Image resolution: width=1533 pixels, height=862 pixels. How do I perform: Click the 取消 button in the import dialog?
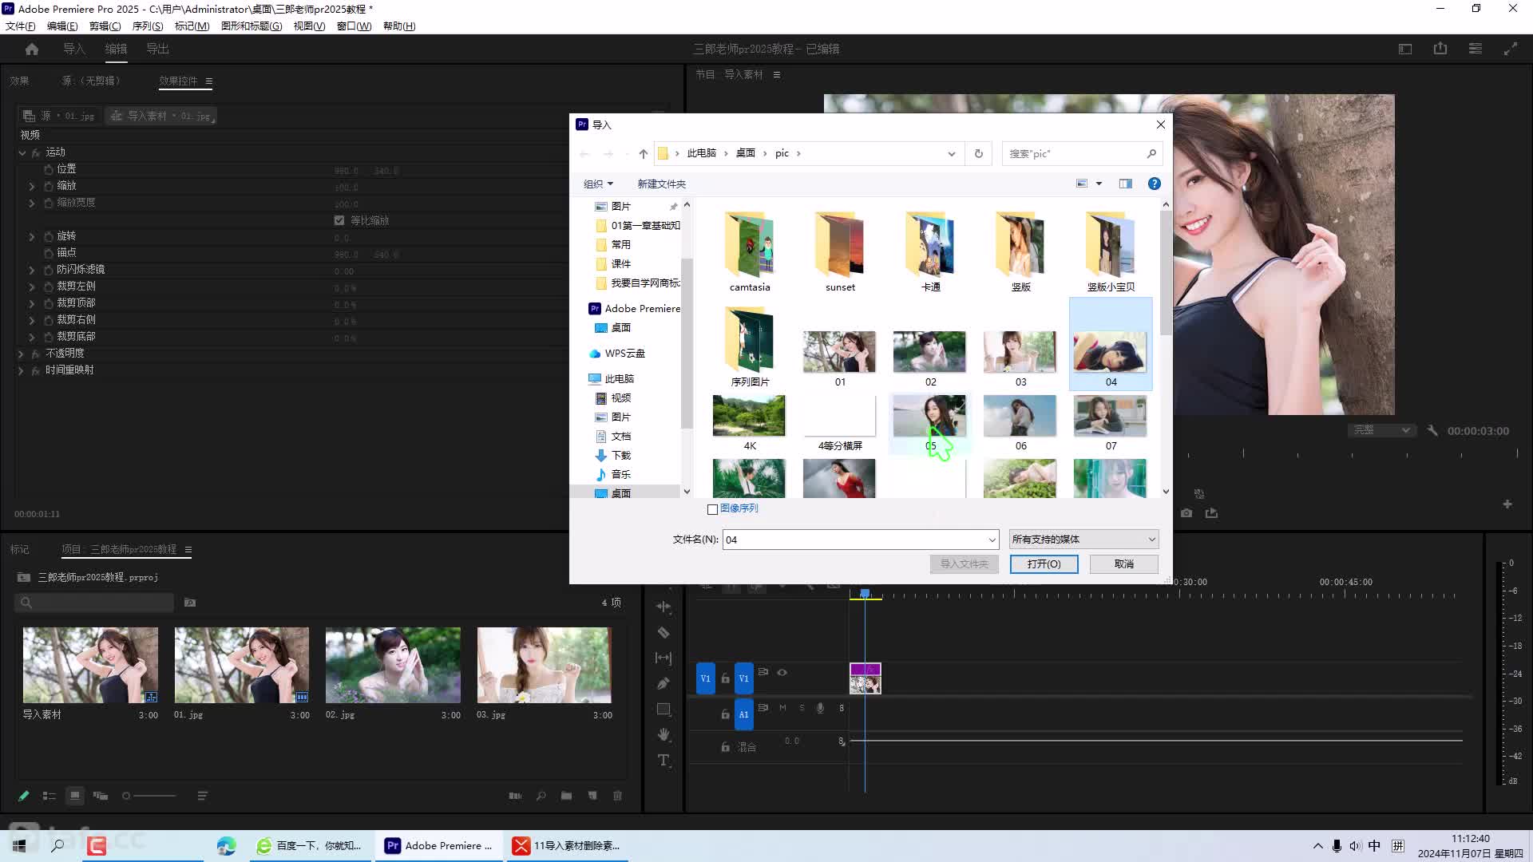click(x=1124, y=563)
